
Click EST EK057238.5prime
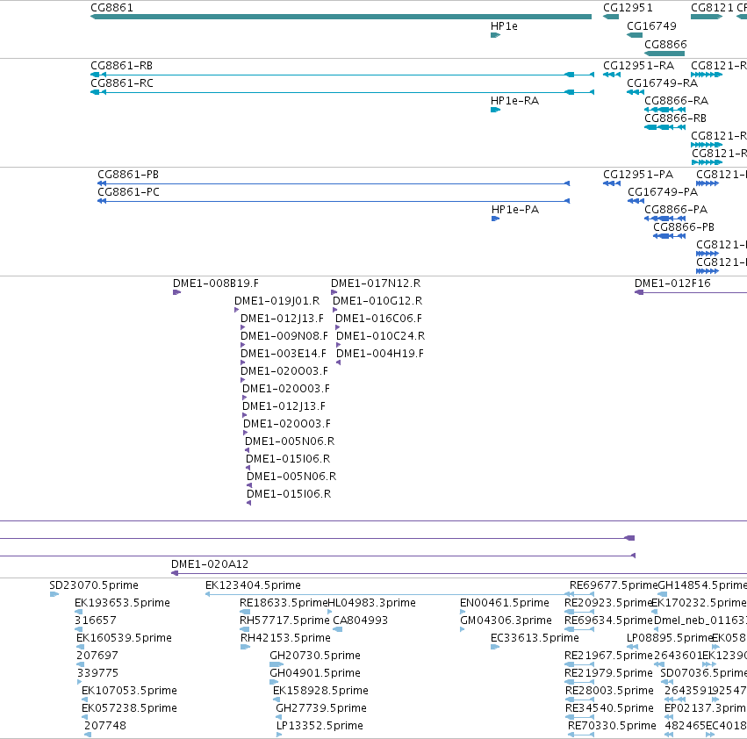[85, 717]
